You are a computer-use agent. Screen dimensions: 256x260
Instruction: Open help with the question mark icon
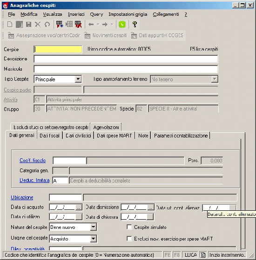(x=135, y=24)
